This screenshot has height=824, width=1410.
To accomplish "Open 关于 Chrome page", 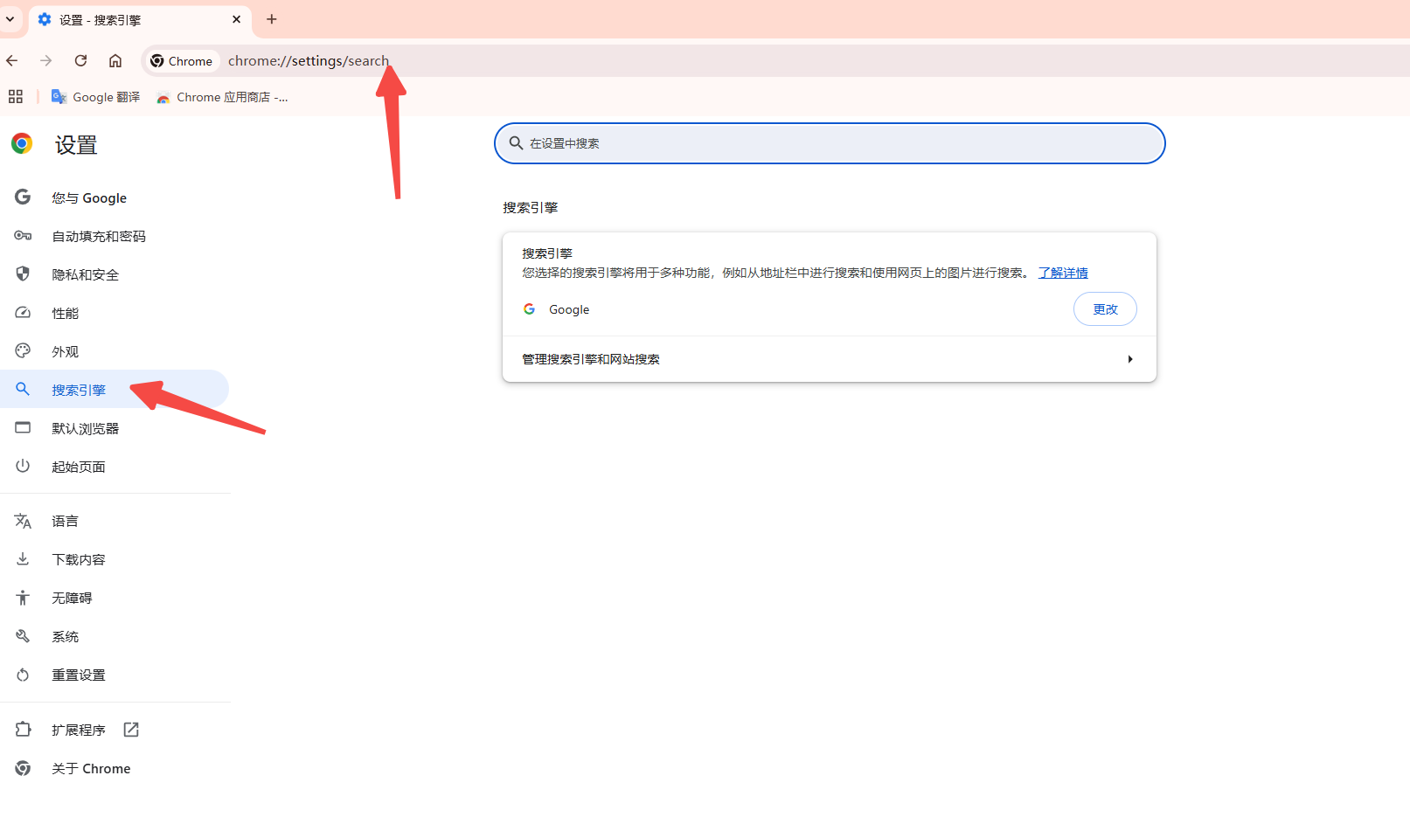I will click(91, 769).
